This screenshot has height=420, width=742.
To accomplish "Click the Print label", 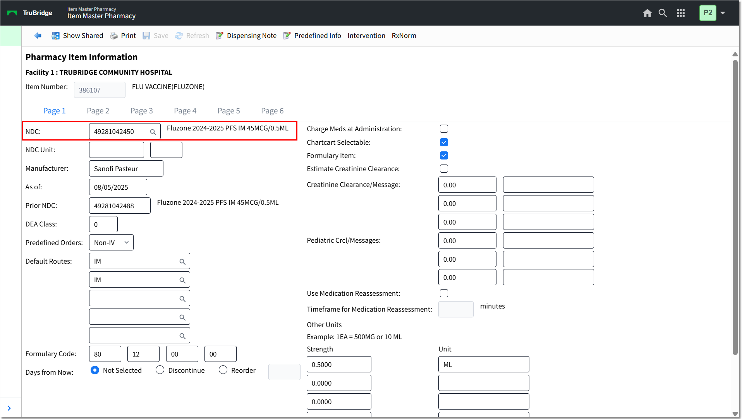I will tap(129, 36).
